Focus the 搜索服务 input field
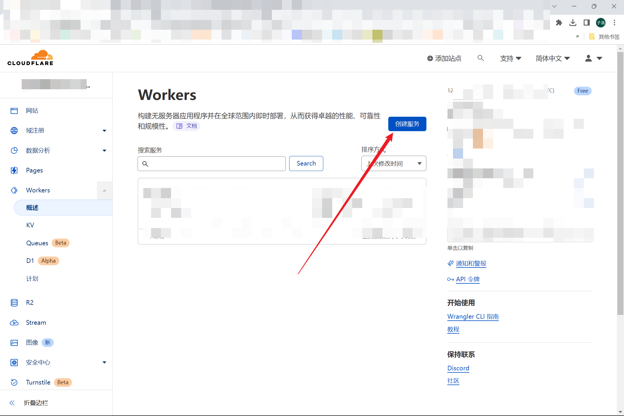 coord(211,164)
